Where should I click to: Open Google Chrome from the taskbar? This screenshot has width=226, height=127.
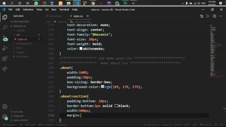click(x=93, y=3)
